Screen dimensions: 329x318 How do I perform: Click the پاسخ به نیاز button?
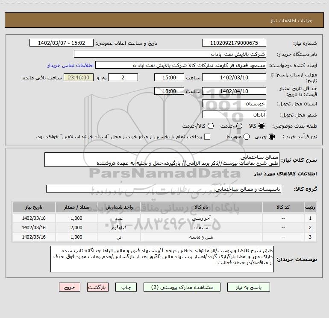[x=248, y=287]
